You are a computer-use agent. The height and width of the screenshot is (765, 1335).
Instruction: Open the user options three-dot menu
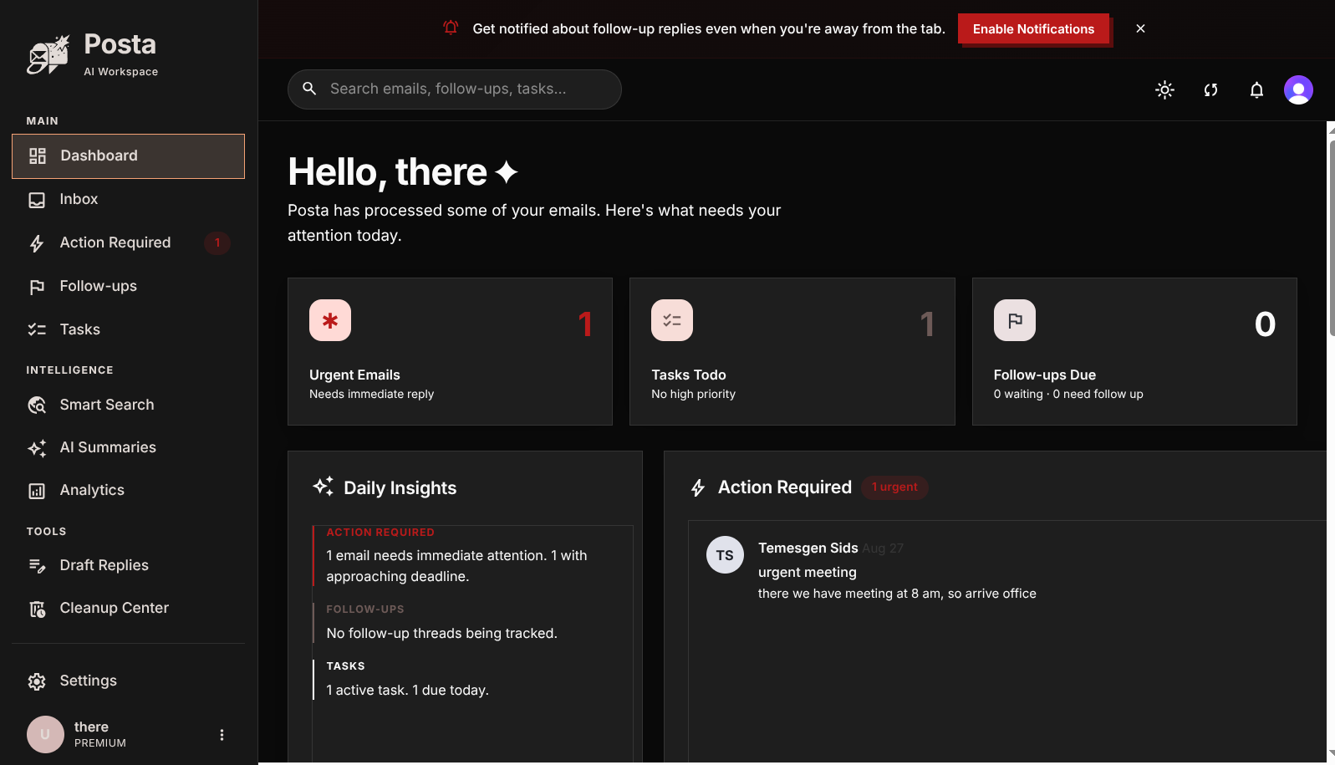(x=222, y=735)
